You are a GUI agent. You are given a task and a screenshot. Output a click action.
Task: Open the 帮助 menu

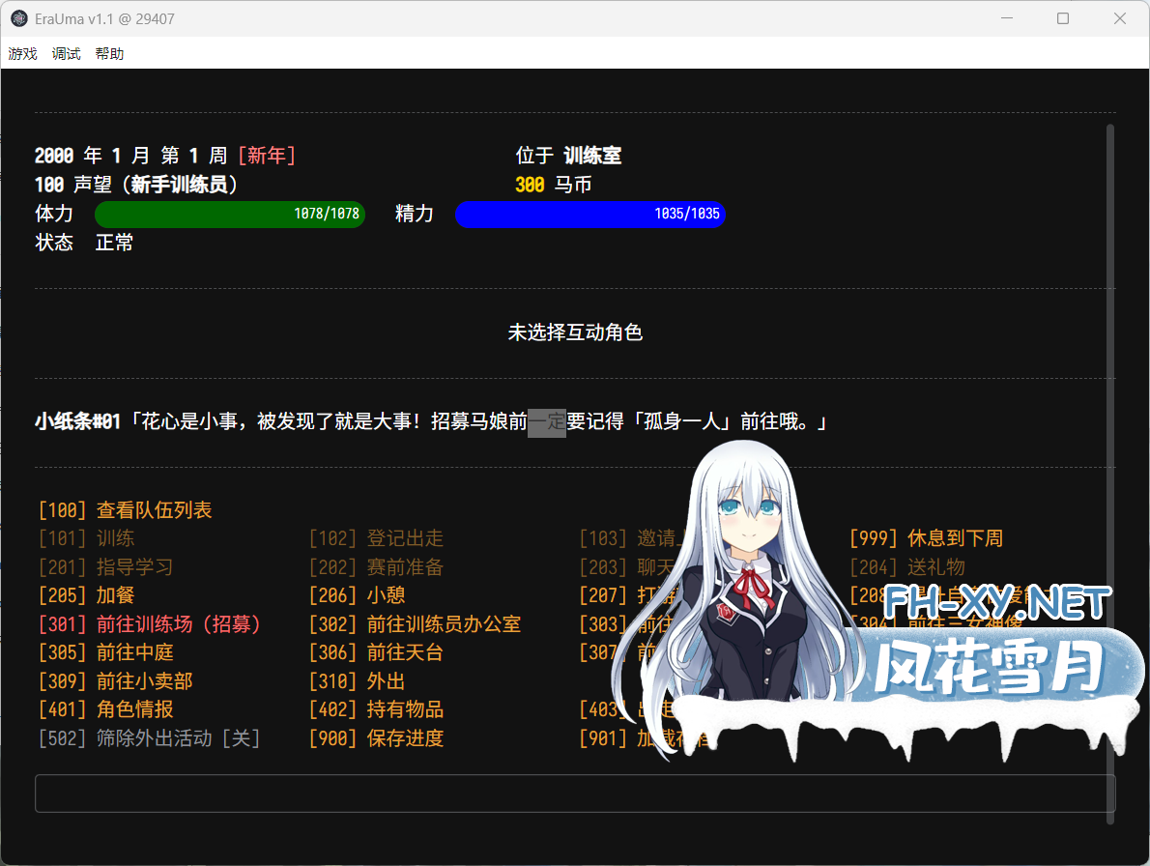coord(109,53)
